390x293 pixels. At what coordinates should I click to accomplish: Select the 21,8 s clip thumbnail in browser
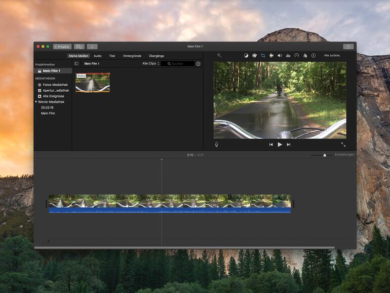click(x=93, y=83)
